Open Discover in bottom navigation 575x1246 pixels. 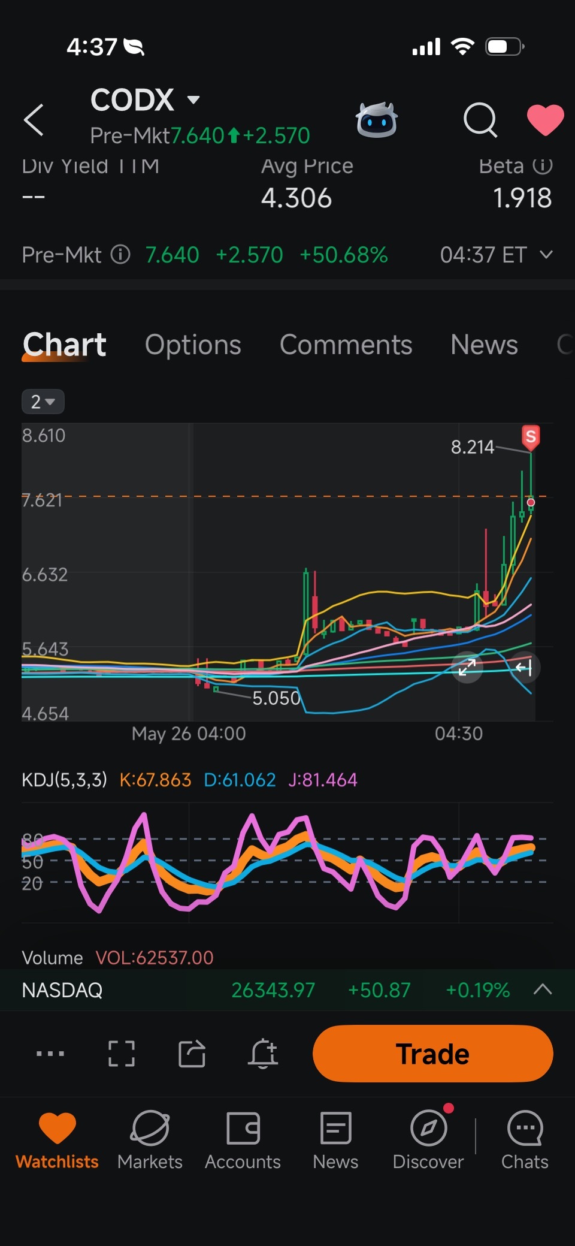(x=428, y=1141)
